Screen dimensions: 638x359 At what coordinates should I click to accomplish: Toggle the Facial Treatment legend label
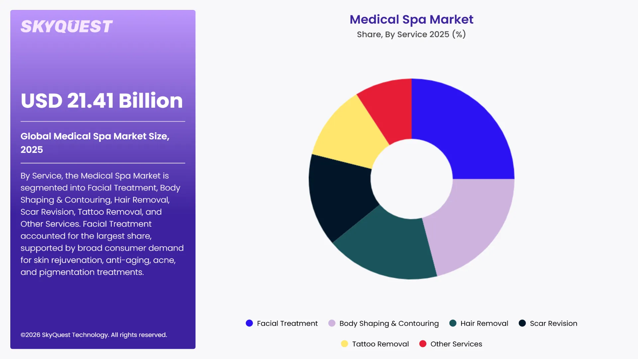287,323
